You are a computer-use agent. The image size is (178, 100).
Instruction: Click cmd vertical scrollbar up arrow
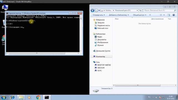[x=81, y=16]
